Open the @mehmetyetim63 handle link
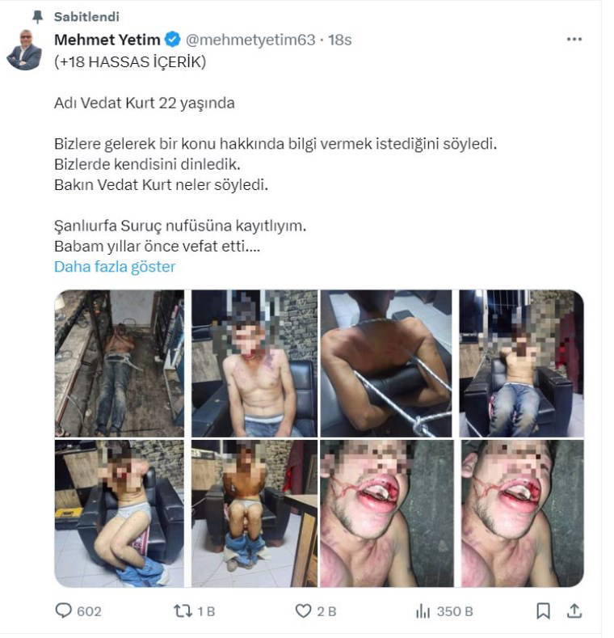Viewport: 614px width, 638px height. (250, 39)
